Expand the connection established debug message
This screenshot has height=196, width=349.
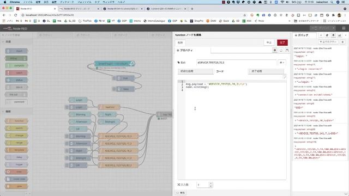tap(296, 95)
